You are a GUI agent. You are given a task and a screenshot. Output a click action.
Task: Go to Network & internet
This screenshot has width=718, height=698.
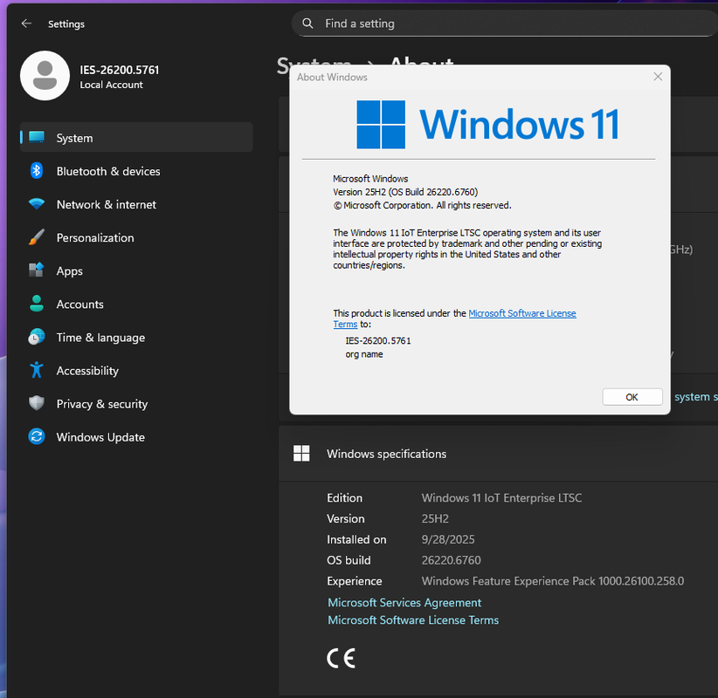(136, 204)
